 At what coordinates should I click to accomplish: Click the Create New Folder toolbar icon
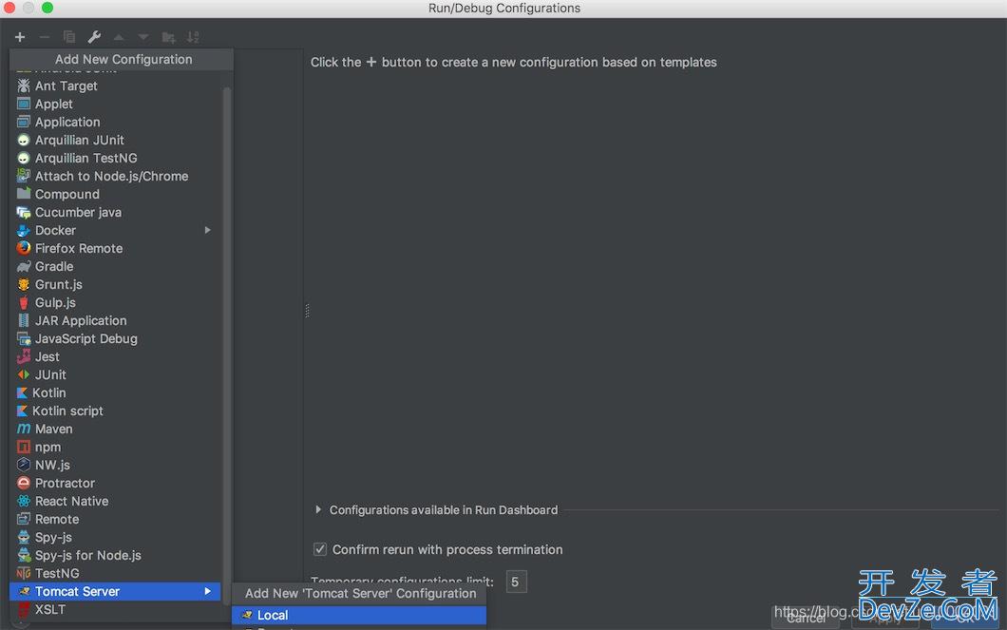tap(168, 37)
